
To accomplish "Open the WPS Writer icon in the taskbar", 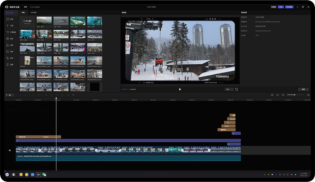I will click(32, 175).
